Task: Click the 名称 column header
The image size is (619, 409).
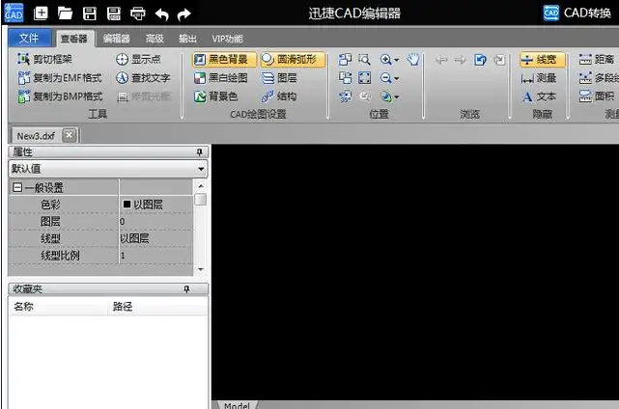Action: pos(58,306)
